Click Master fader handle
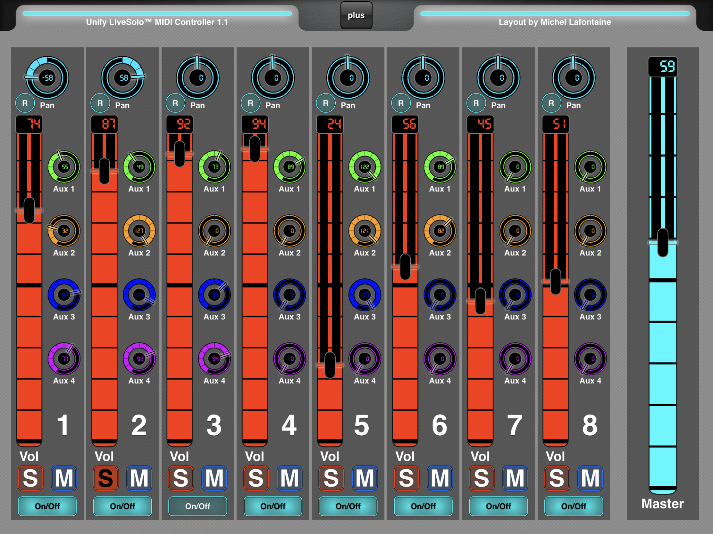 pos(663,242)
